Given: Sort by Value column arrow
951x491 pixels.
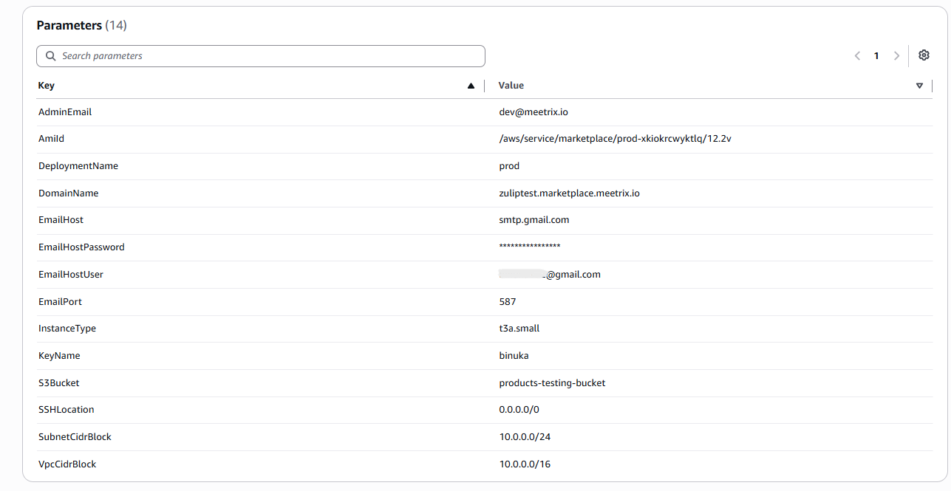Looking at the screenshot, I should click(919, 86).
